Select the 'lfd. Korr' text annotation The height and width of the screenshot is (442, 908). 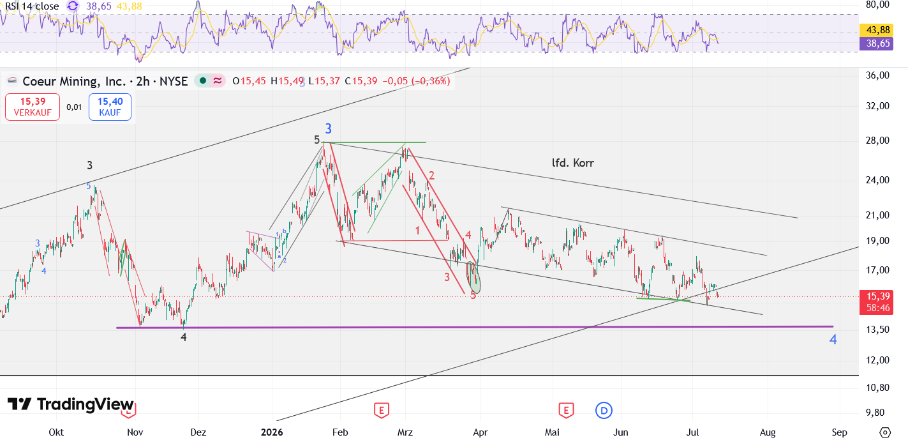[x=572, y=163]
